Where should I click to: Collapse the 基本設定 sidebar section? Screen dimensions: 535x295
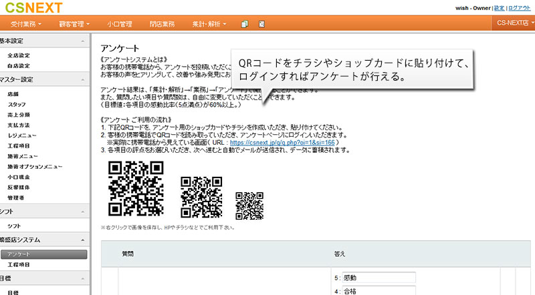coord(44,41)
